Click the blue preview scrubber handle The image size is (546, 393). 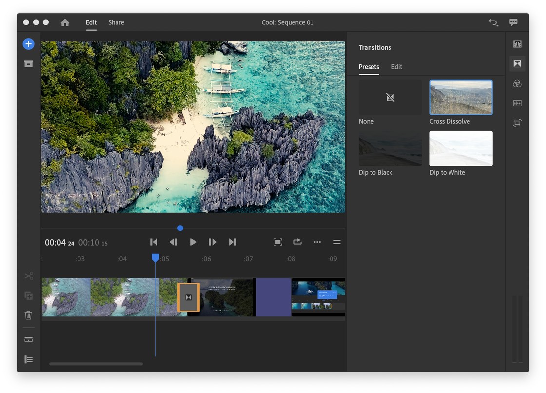coord(180,228)
